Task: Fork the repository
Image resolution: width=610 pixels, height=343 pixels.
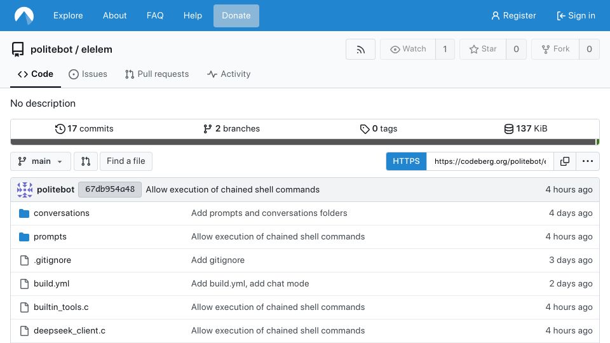Action: (x=555, y=50)
